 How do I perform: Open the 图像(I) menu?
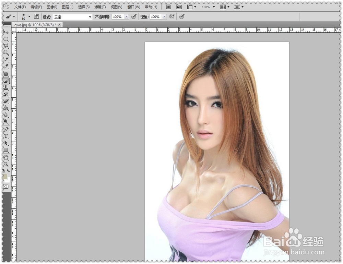pos(52,7)
